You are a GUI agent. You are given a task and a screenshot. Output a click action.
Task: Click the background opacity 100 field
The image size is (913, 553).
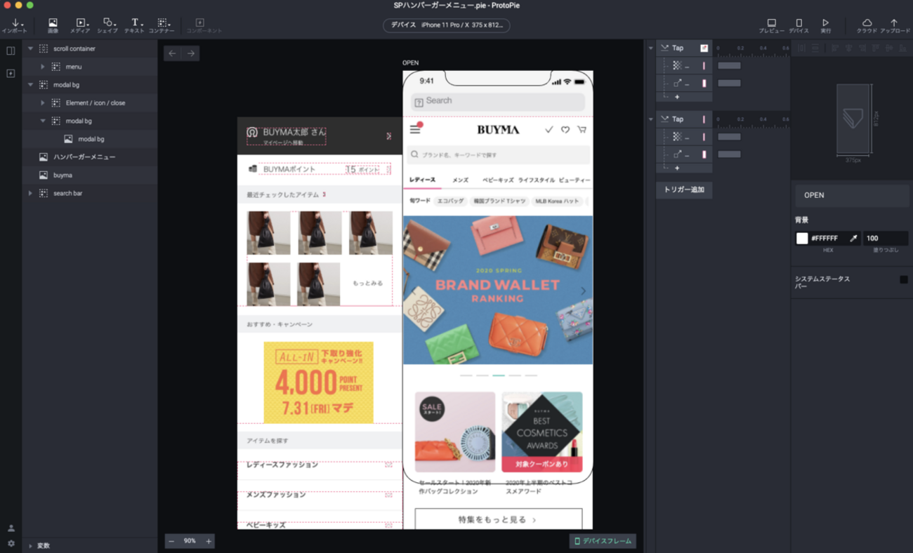click(x=885, y=239)
